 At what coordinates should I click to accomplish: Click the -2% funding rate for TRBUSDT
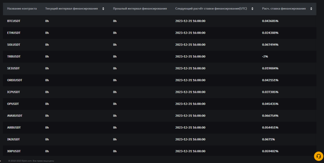tap(265, 56)
